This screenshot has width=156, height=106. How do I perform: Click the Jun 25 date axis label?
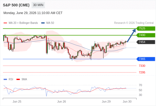(x=17, y=101)
